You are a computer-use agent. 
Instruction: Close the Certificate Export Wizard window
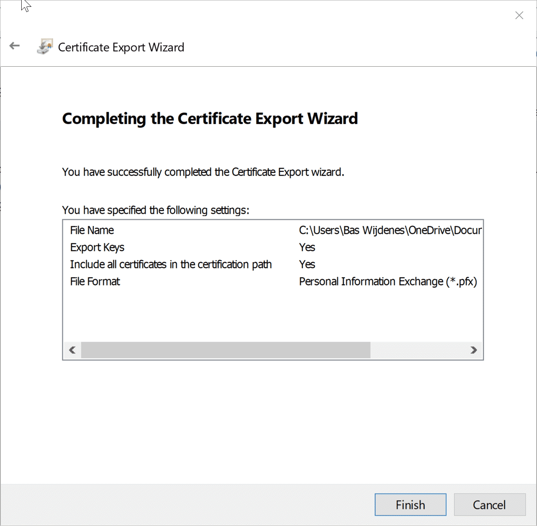(519, 15)
